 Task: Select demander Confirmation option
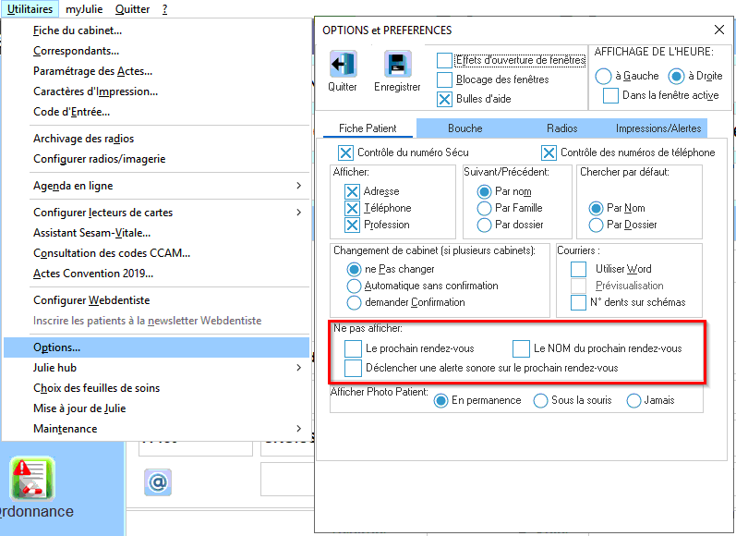point(354,302)
